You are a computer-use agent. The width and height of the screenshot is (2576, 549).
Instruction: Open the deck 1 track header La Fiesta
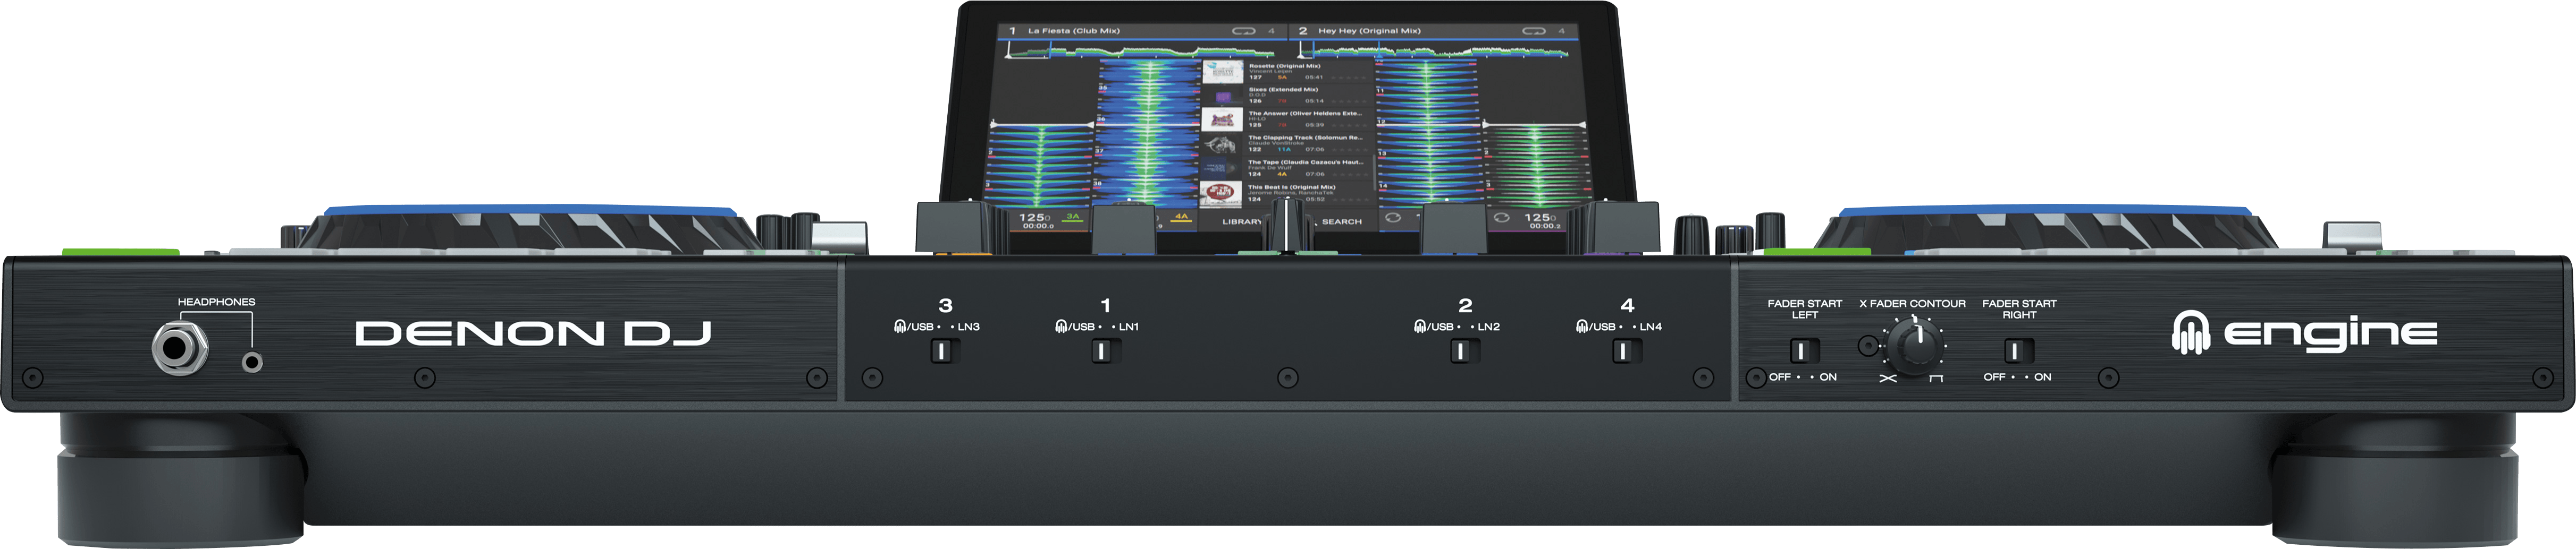[x=1075, y=31]
